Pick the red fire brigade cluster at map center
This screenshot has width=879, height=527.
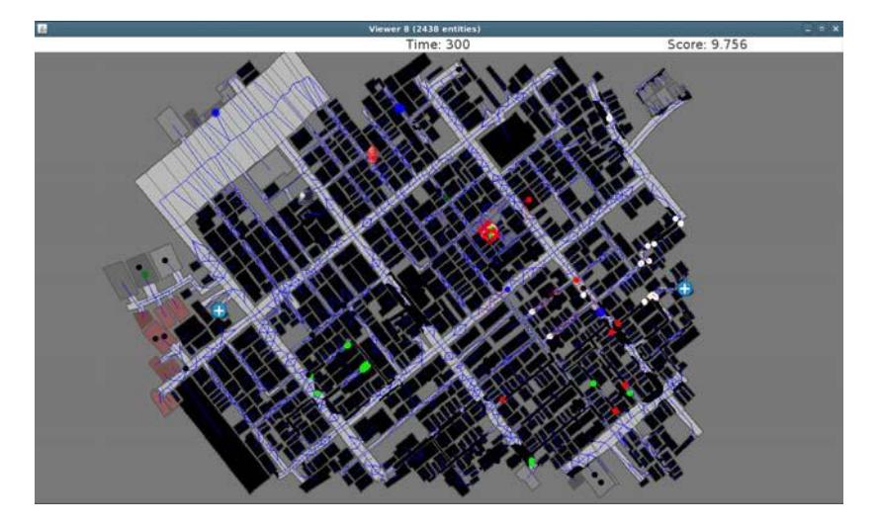[488, 231]
